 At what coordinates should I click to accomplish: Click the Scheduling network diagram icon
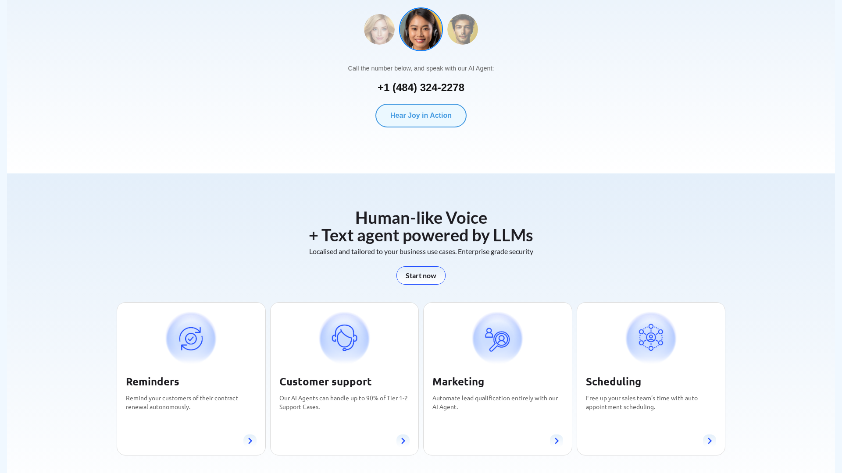click(x=650, y=338)
